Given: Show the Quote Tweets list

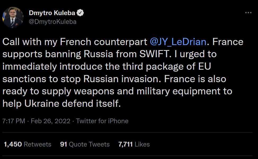Looking at the screenshot, I should pyautogui.click(x=89, y=144).
